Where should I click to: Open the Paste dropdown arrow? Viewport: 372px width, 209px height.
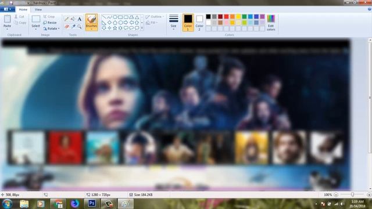8,29
